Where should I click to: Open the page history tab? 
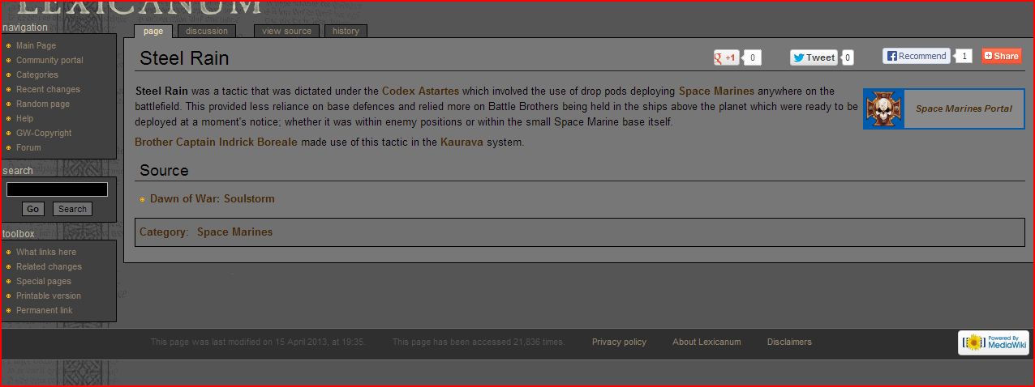click(x=346, y=32)
